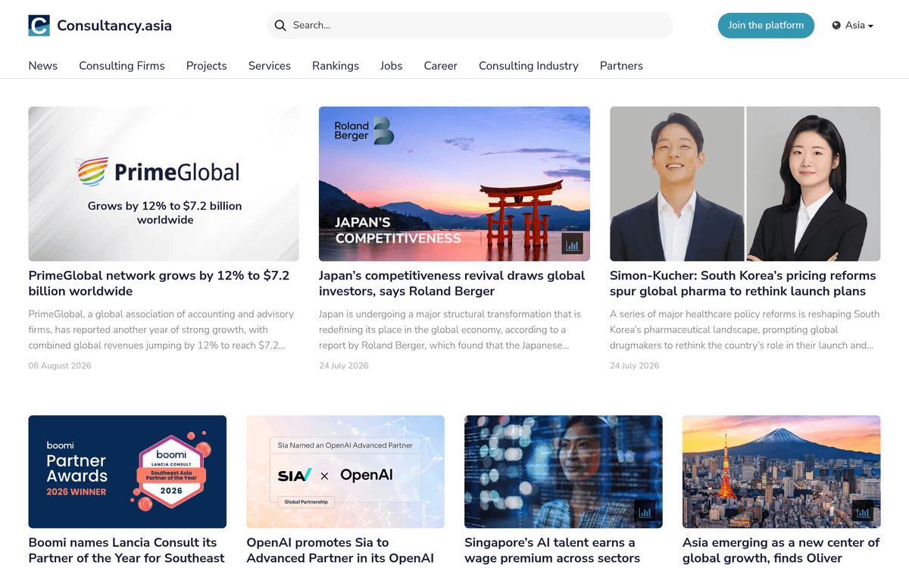Open Simon-Kucher South Korea pricing reforms headline
Viewport: 909px width, 568px height.
pyautogui.click(x=743, y=283)
